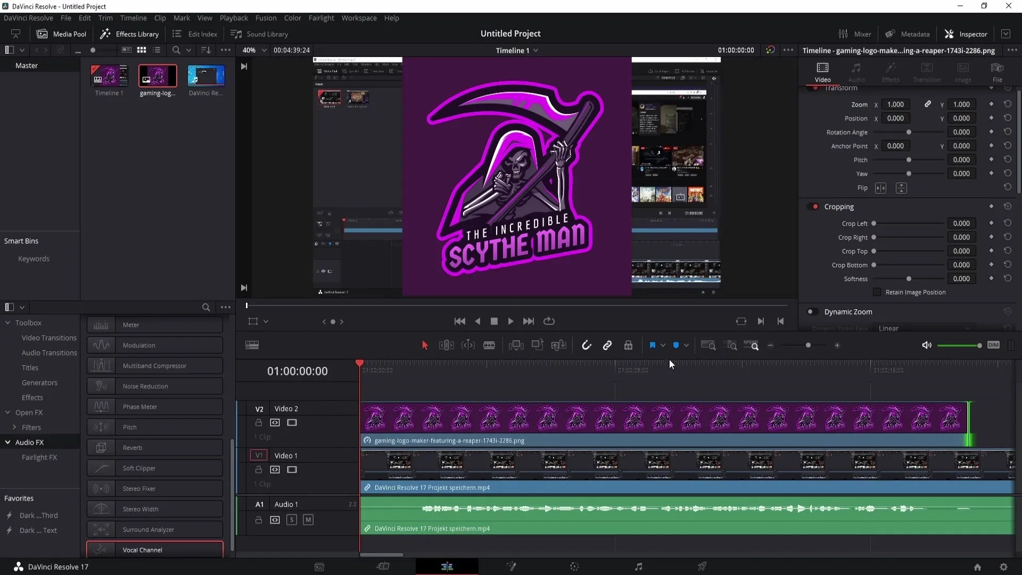Toggle the DIM audio button

(993, 345)
